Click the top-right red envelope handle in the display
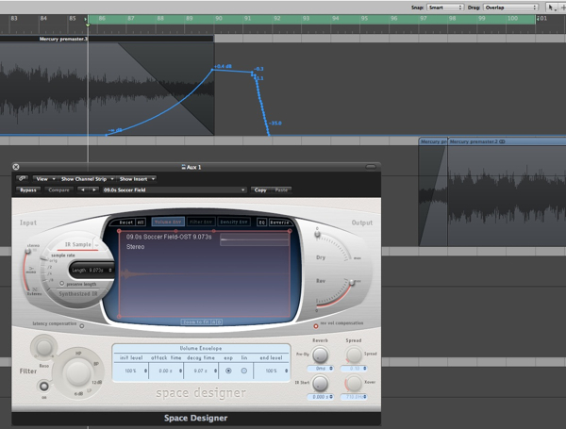The image size is (566, 429). pos(290,231)
